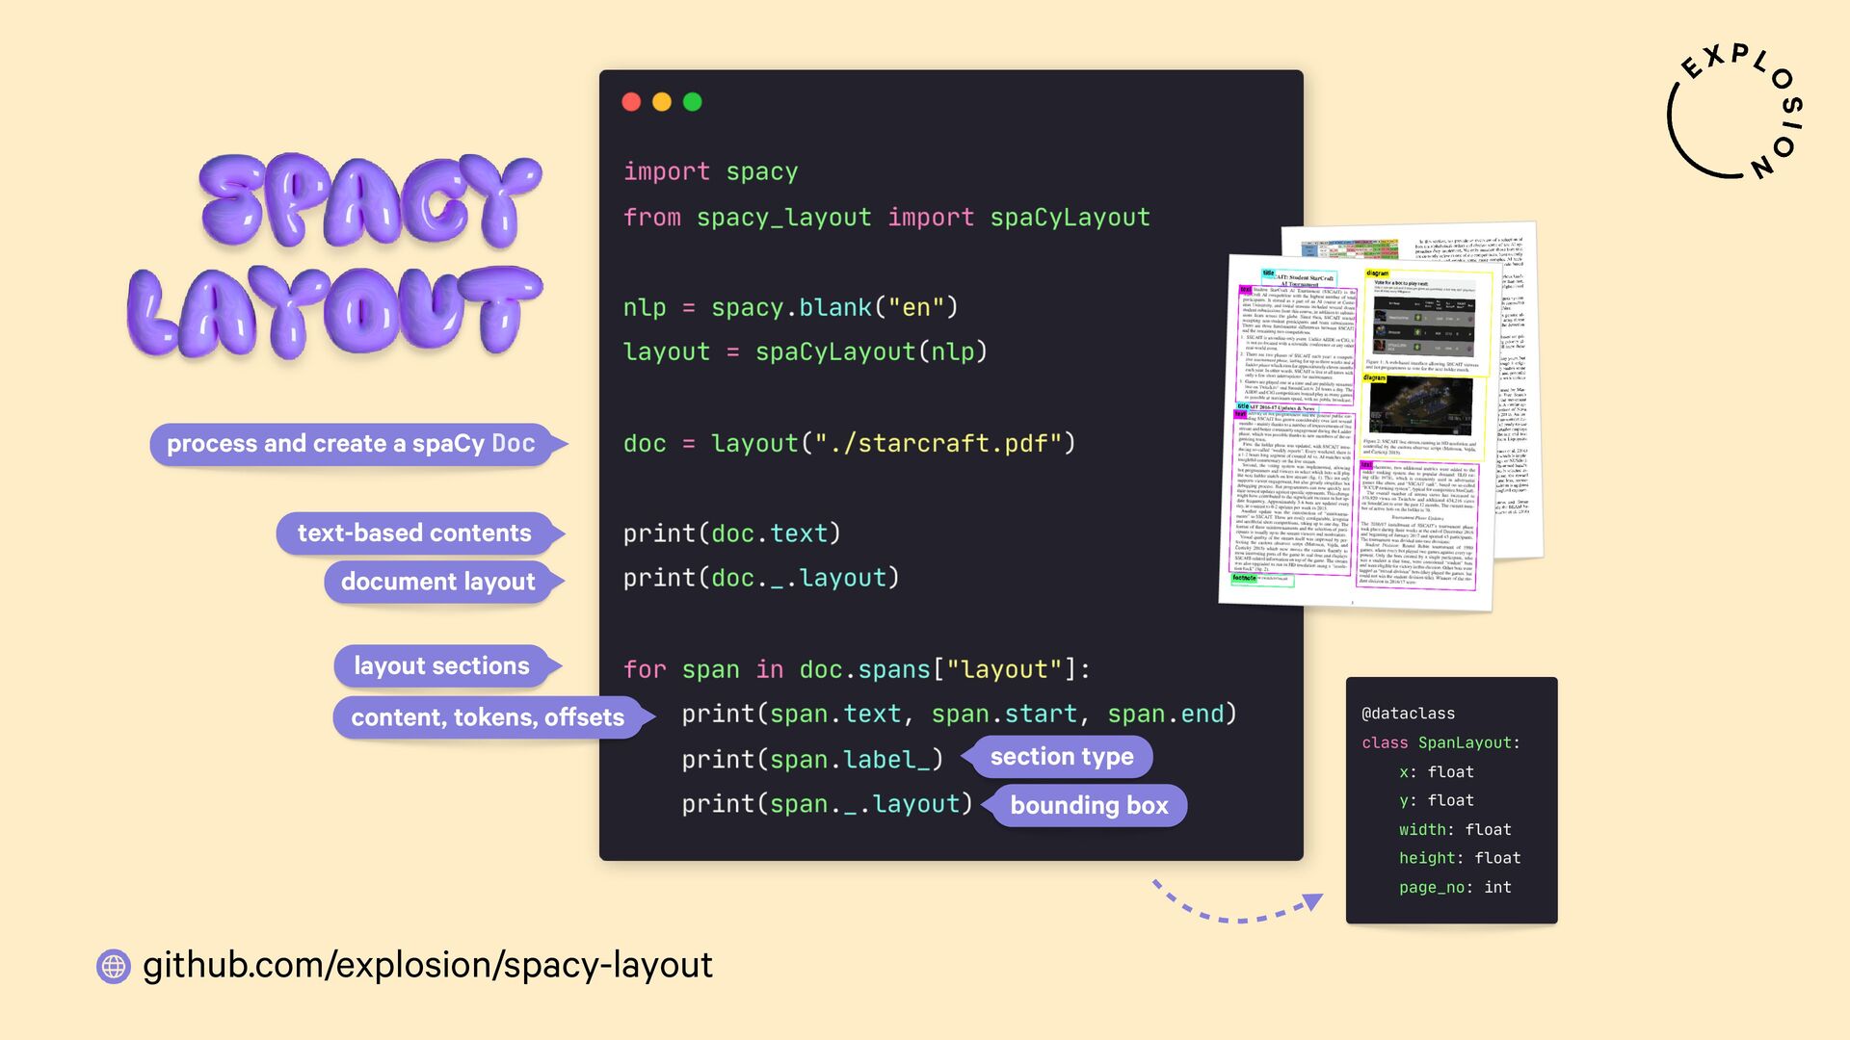Click the globe icon beside GitHub URL

click(x=114, y=966)
